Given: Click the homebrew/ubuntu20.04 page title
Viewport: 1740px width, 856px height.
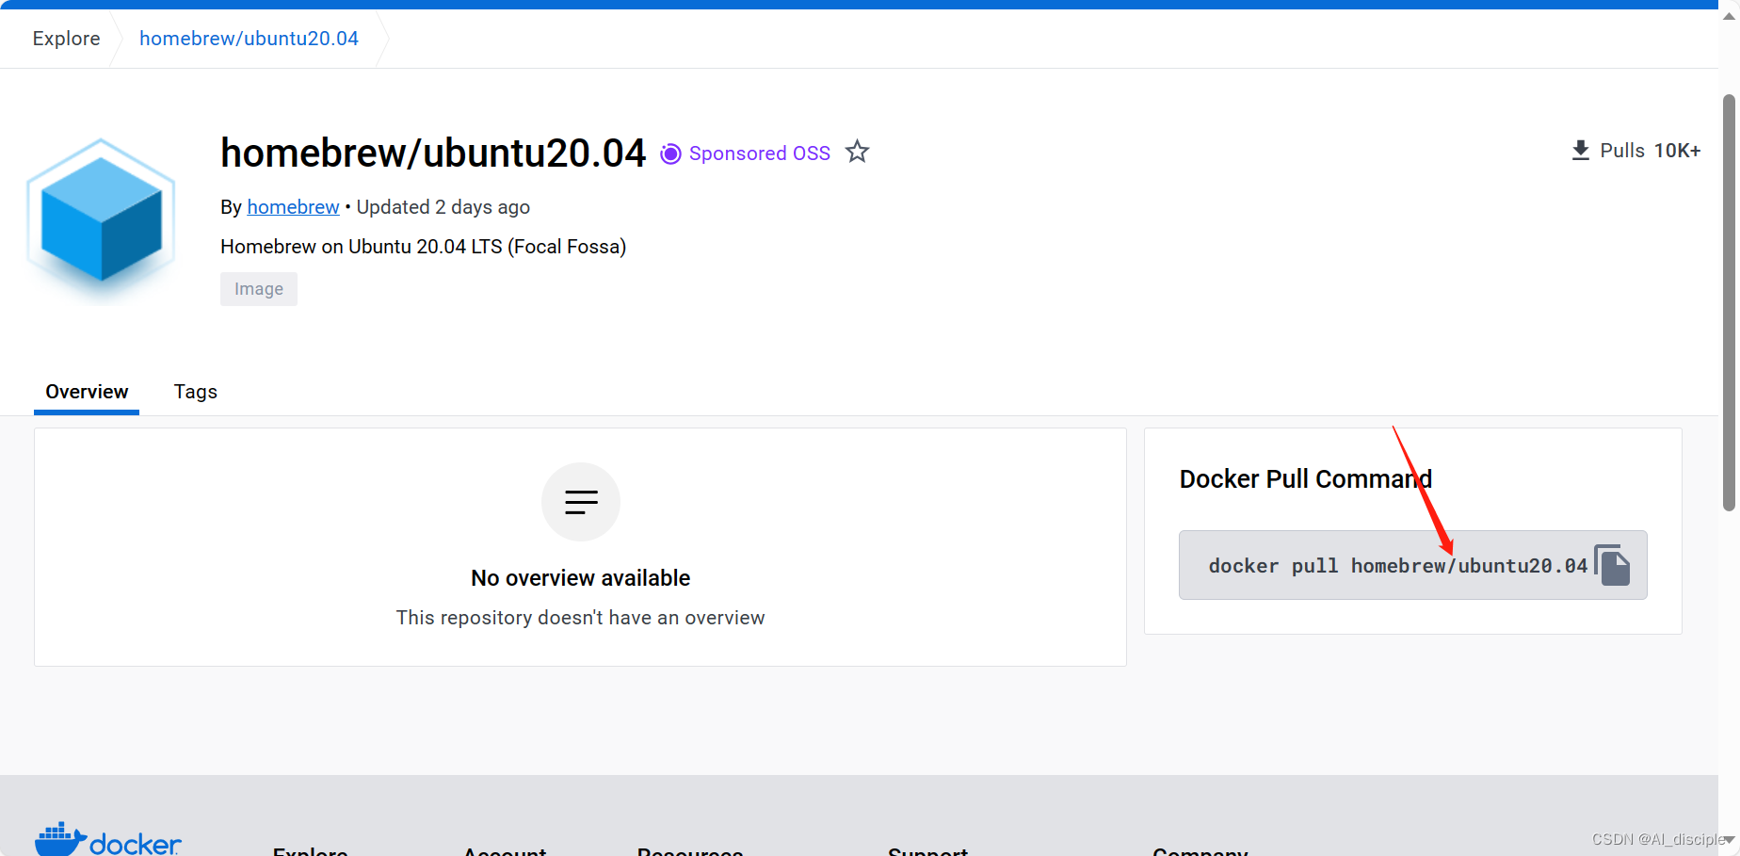Looking at the screenshot, I should 433,153.
